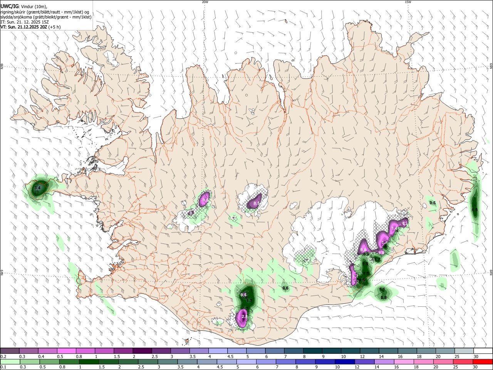The height and width of the screenshot is (370, 493).
Task: Click the '0.4' value in southern green patch
Action: [243, 295]
